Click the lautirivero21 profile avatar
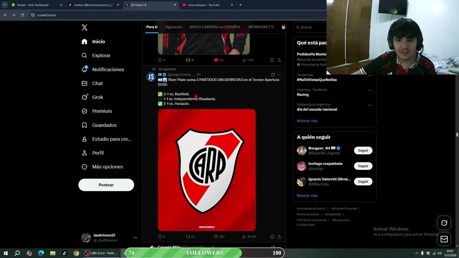 (x=86, y=238)
